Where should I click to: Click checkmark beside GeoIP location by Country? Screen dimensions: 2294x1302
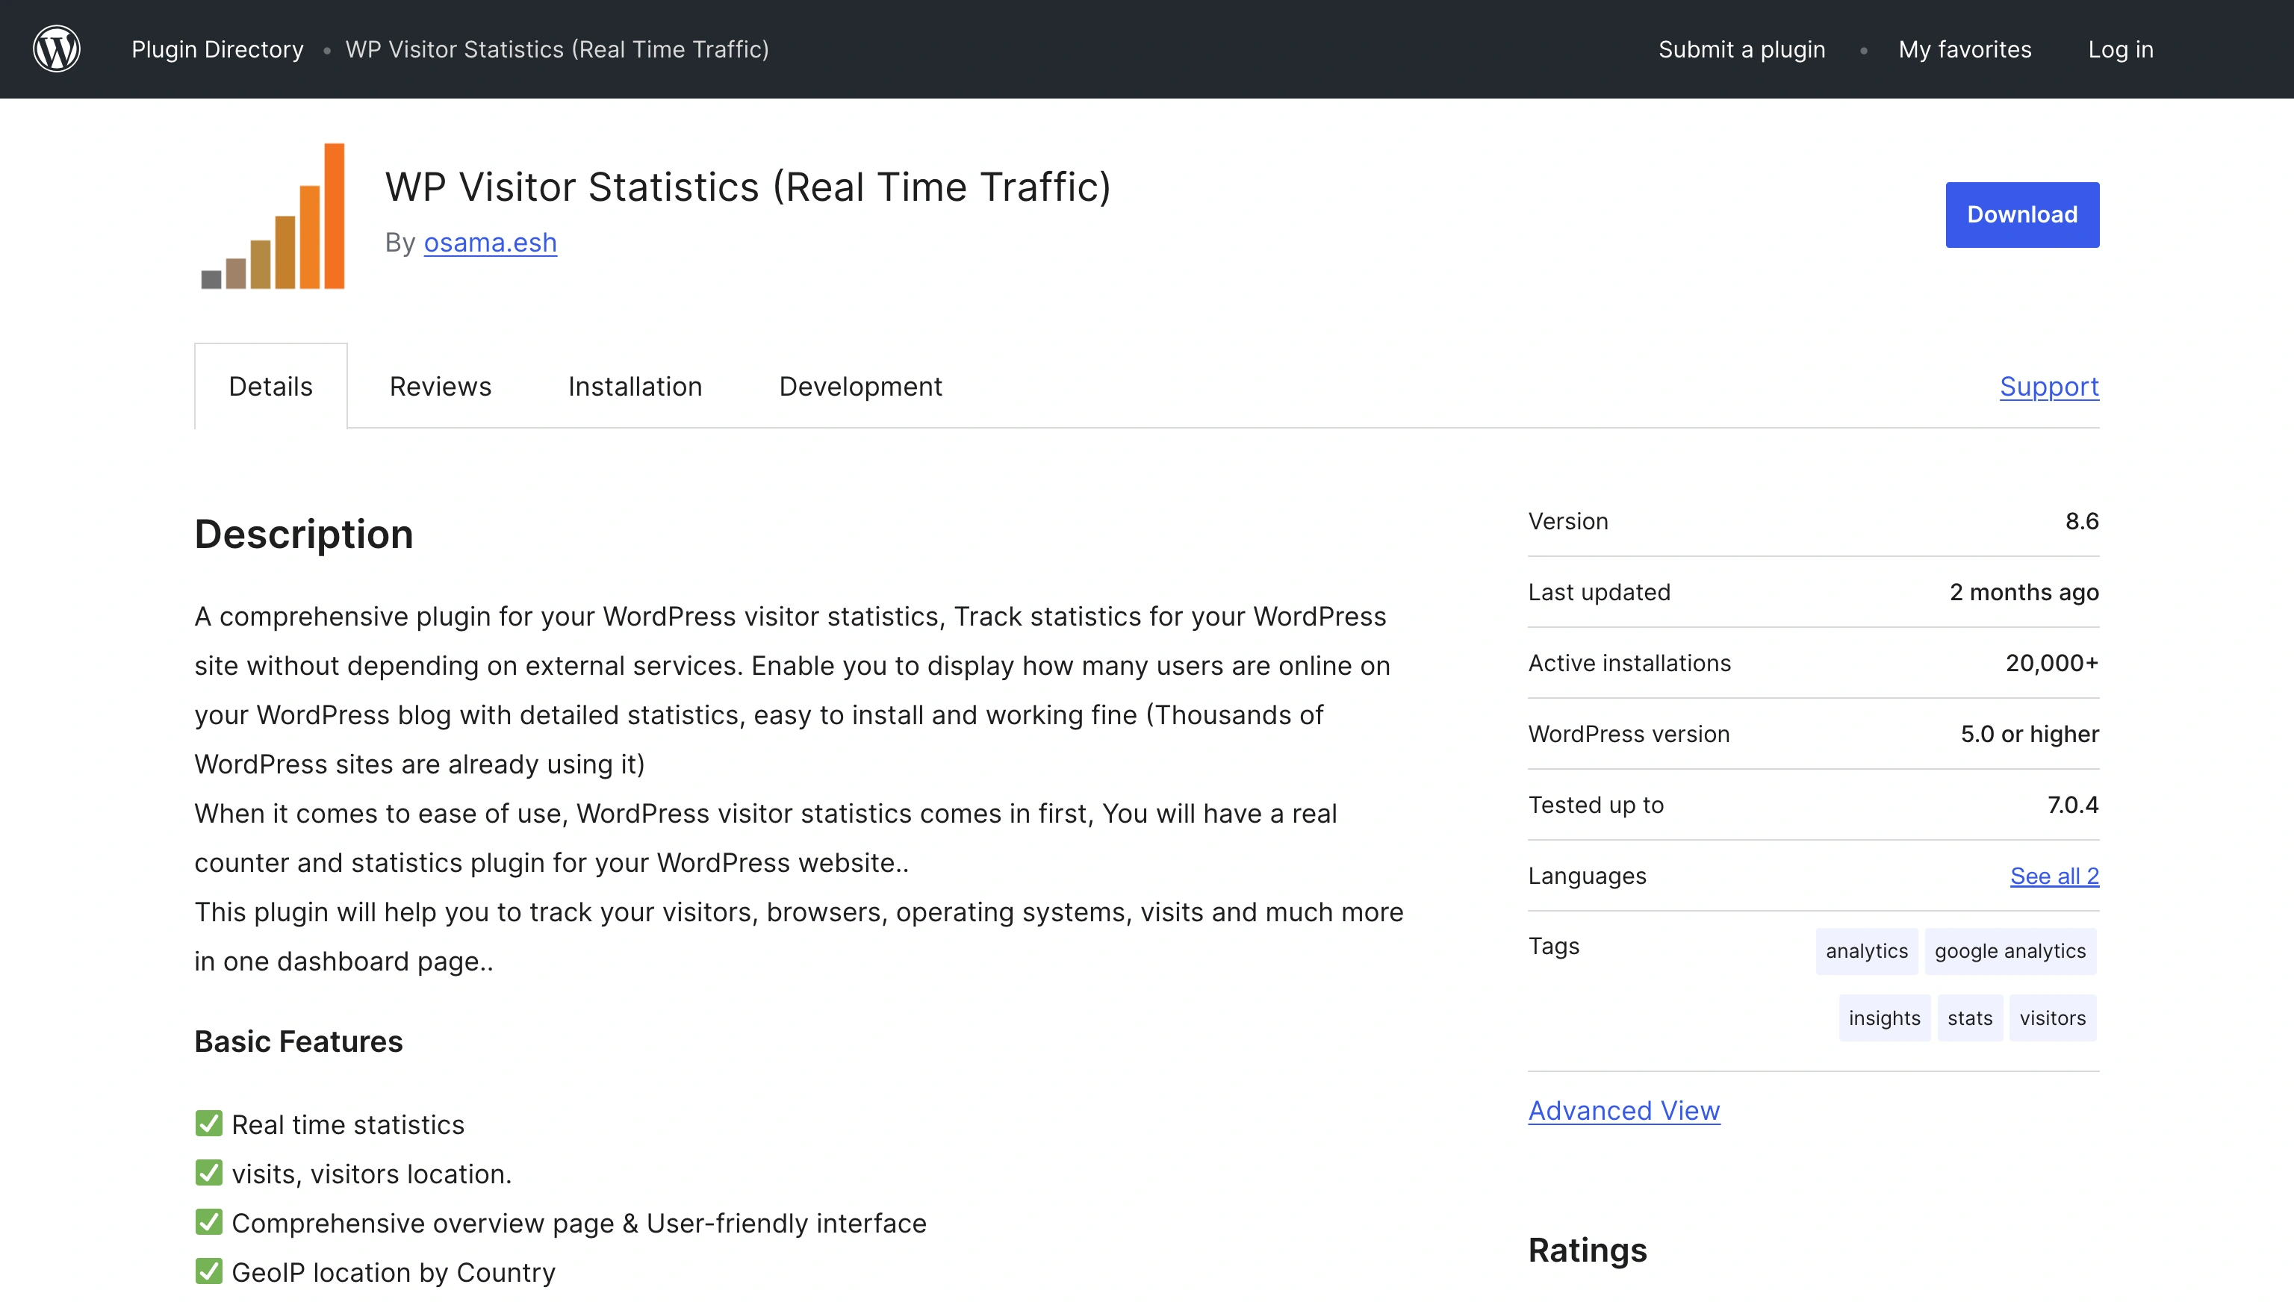coord(208,1271)
